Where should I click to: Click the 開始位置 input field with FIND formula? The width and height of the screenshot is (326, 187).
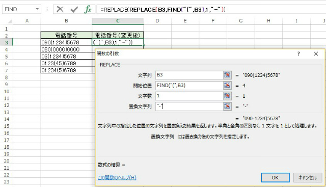point(189,86)
